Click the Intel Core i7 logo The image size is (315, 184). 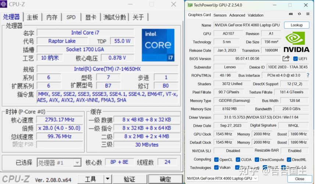(158, 45)
